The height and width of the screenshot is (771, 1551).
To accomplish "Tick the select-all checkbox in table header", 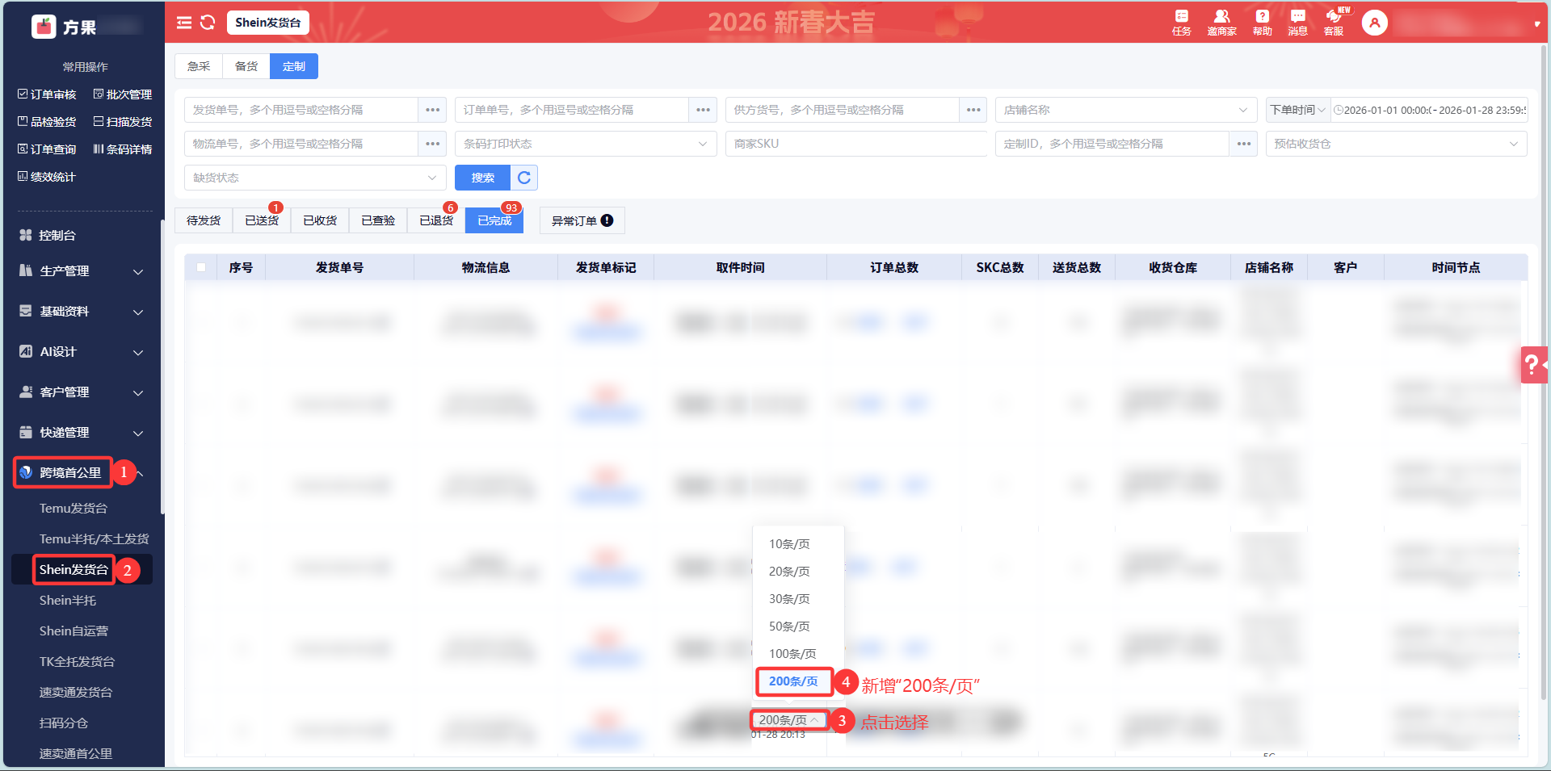I will click(x=201, y=267).
